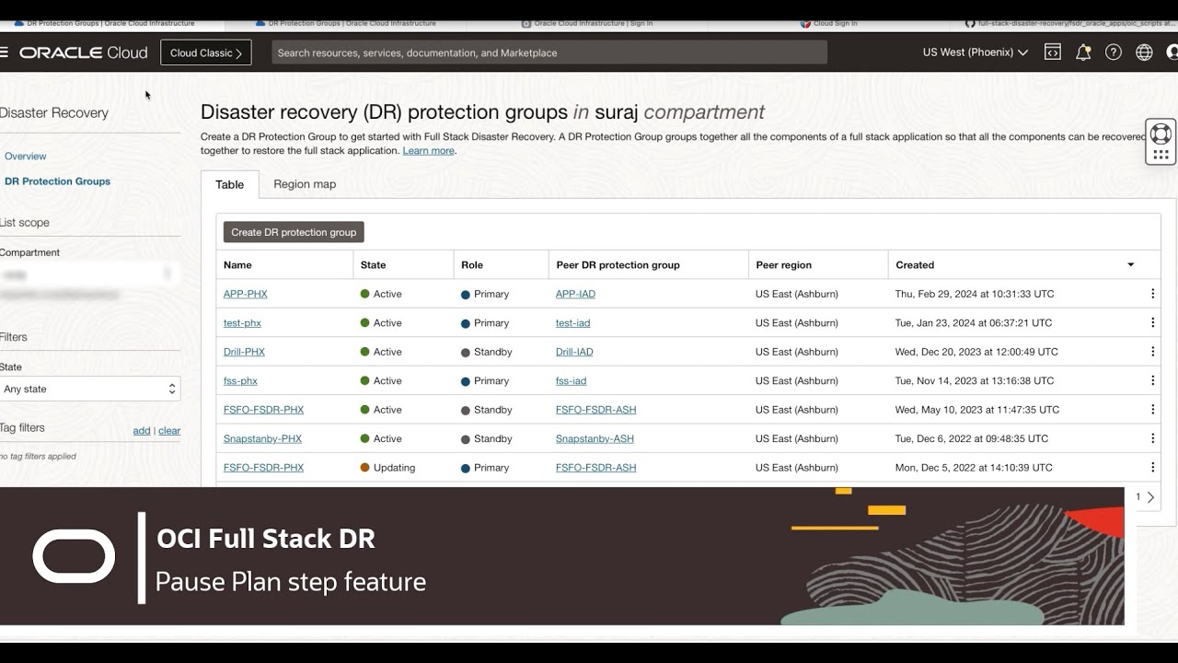Open actions menu for the Updating FSFO-FSDR-PHX row
Image resolution: width=1178 pixels, height=663 pixels.
pyautogui.click(x=1152, y=468)
